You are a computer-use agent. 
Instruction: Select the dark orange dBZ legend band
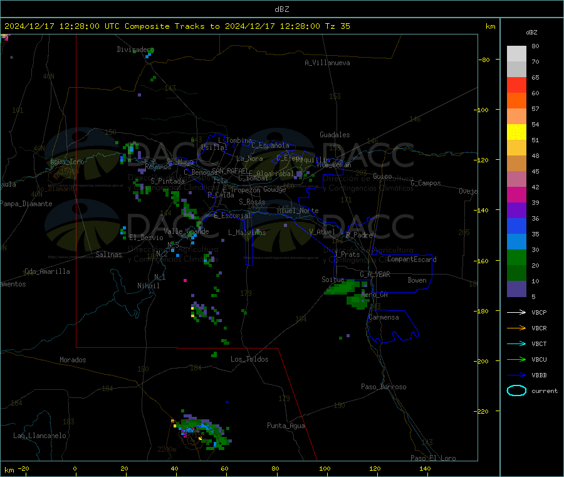pyautogui.click(x=516, y=101)
